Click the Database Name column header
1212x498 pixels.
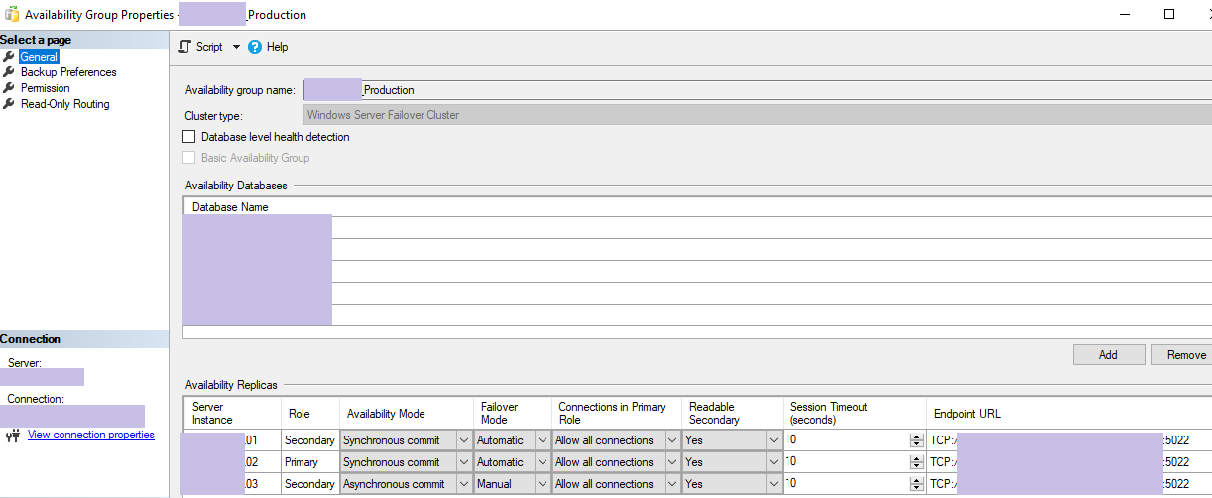(230, 207)
